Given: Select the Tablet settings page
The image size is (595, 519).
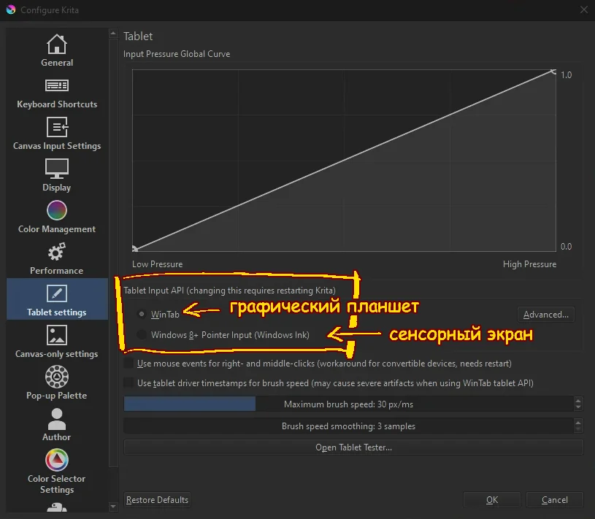Looking at the screenshot, I should point(57,299).
